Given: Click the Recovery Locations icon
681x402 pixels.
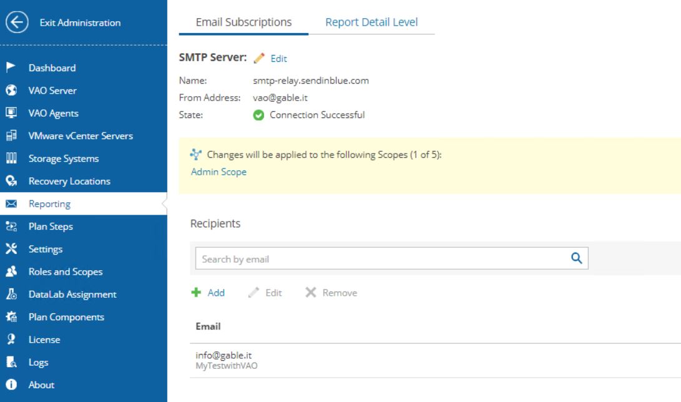Looking at the screenshot, I should pos(11,180).
